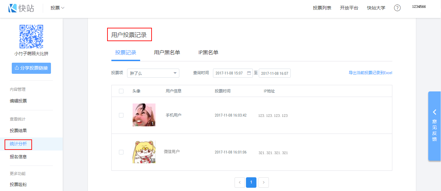The height and width of the screenshot is (191, 441).
Task: Click the Kuaizhan logo icon
Action: (x=12, y=8)
